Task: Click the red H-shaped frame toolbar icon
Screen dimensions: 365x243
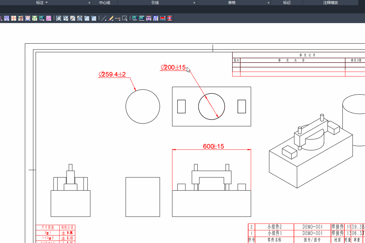Action: click(x=170, y=18)
